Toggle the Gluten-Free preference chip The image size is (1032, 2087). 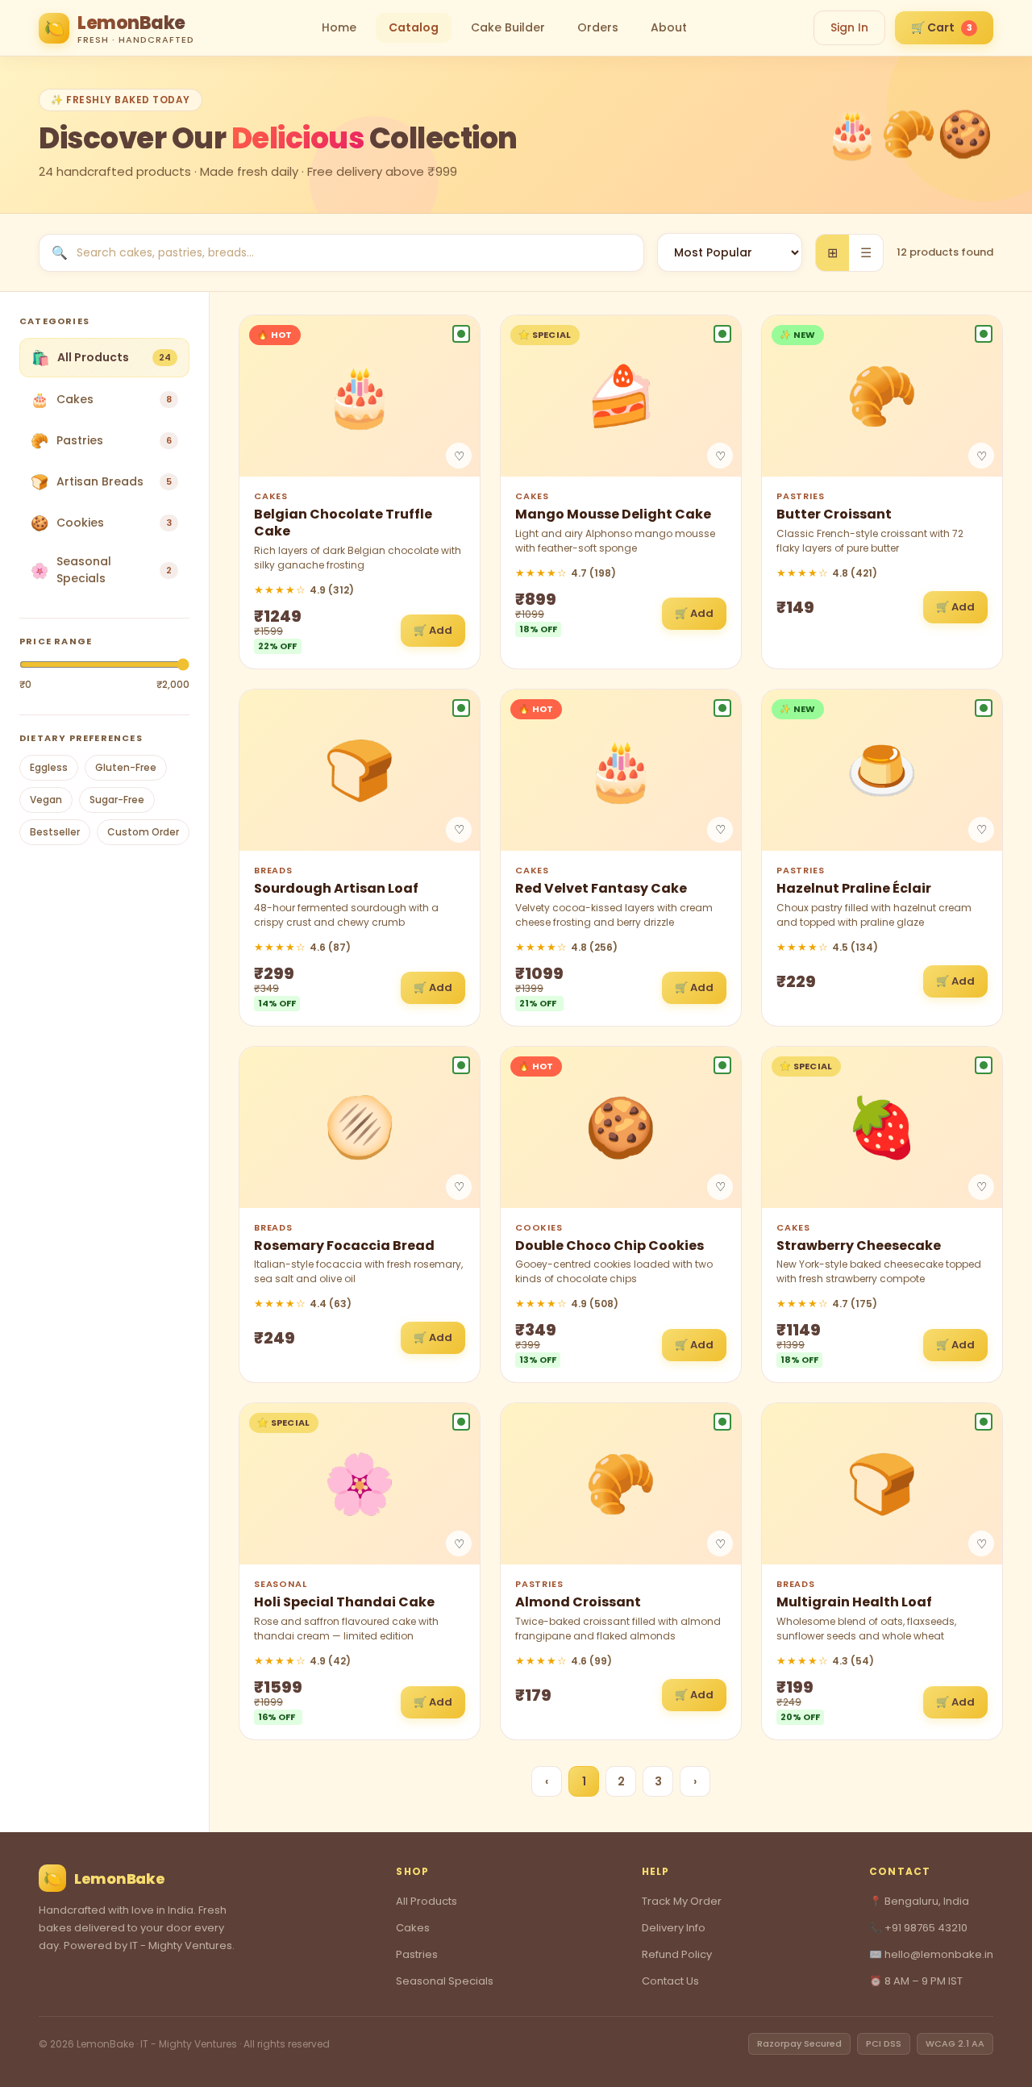point(126,767)
